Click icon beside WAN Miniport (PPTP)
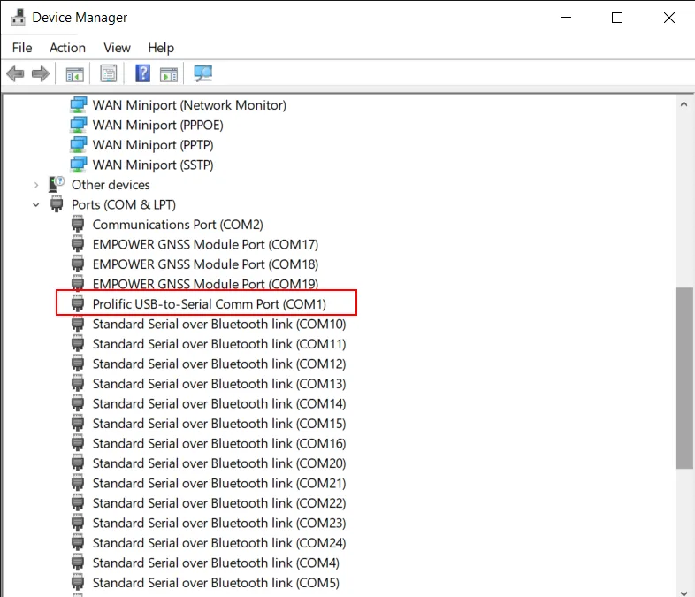Viewport: 695px width, 597px height. (x=79, y=145)
